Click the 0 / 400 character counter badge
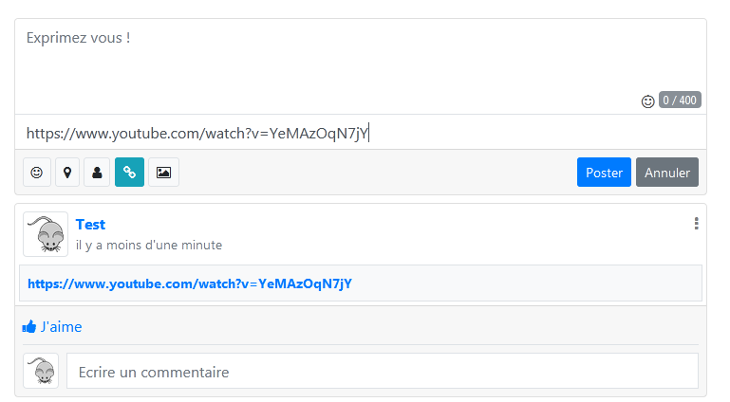Screen dimensions: 730x402 click(x=680, y=100)
